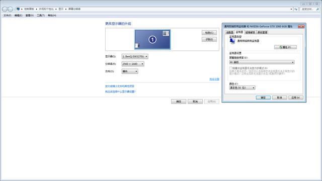Click the forward navigation arrow
The image size is (322, 181).
[x=10, y=9]
